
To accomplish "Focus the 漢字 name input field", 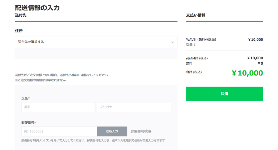I will point(58,107).
